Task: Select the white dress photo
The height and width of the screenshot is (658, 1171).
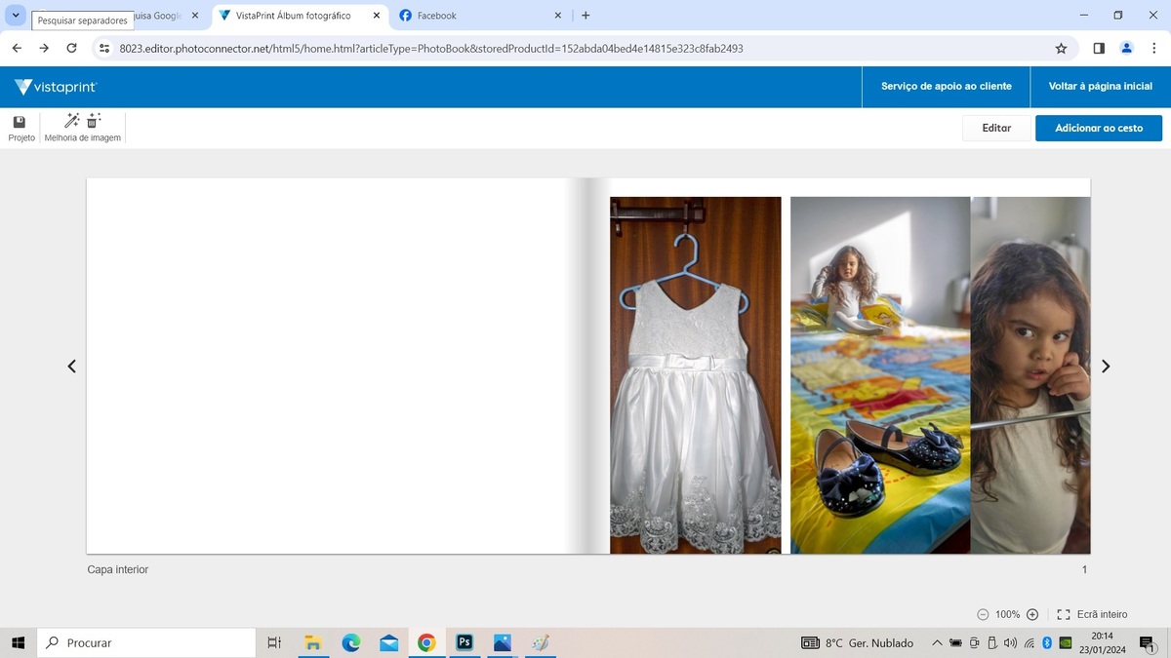Action: point(695,375)
